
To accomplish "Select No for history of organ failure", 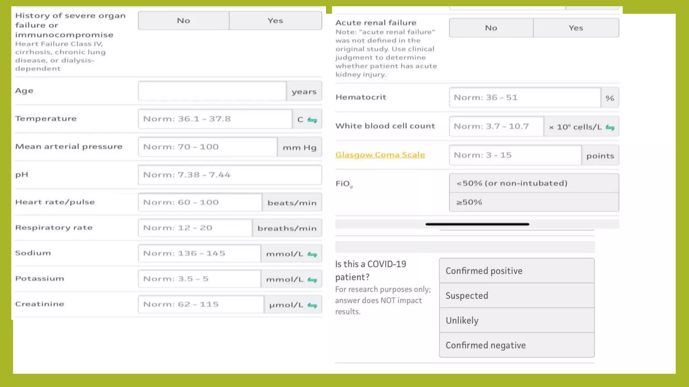I will click(x=184, y=20).
